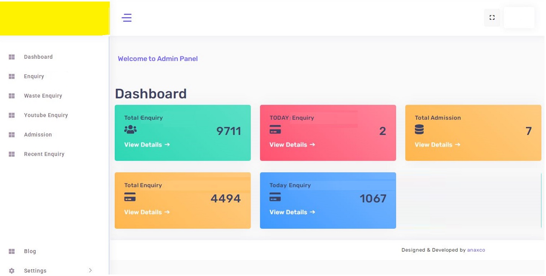Screen dimensions: 546x276
Task: Click the grid icon beside Dashboard
Action: coord(11,57)
